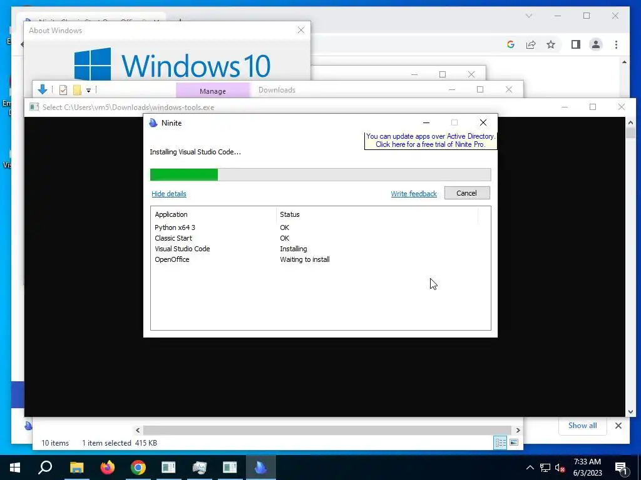
Task: Click the Ninite Pro free trial tooltip
Action: (431, 141)
